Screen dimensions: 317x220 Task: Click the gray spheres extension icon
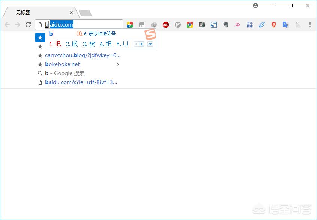154,25
